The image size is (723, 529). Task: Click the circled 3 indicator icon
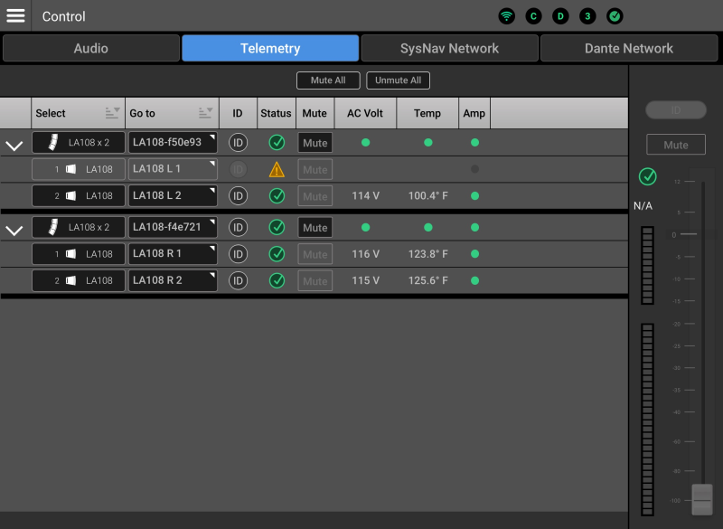587,16
